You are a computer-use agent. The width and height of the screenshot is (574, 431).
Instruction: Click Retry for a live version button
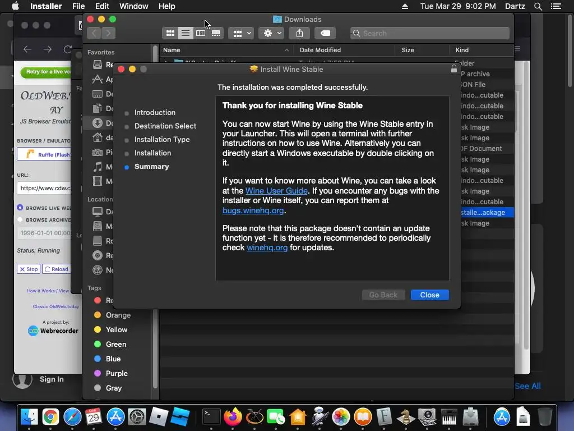(47, 72)
